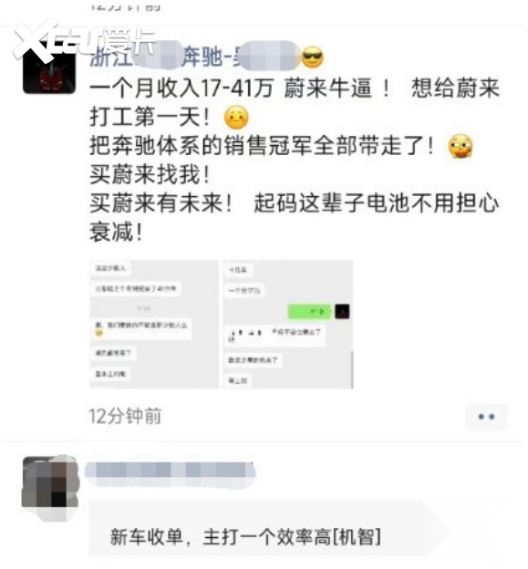The height and width of the screenshot is (569, 528).
Task: Open the two-dot like and comment menu
Action: pos(486,417)
